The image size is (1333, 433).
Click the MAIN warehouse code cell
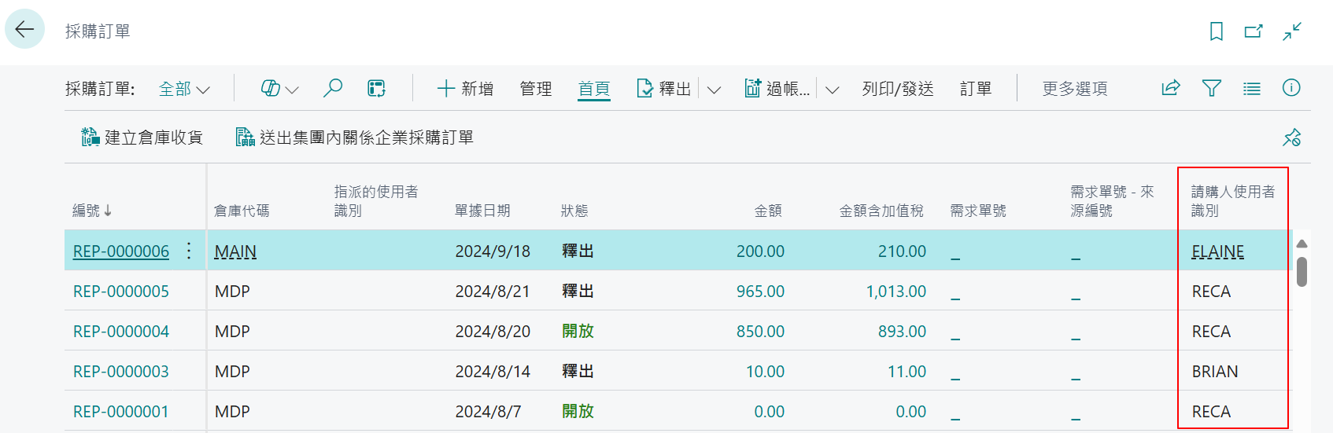click(235, 251)
